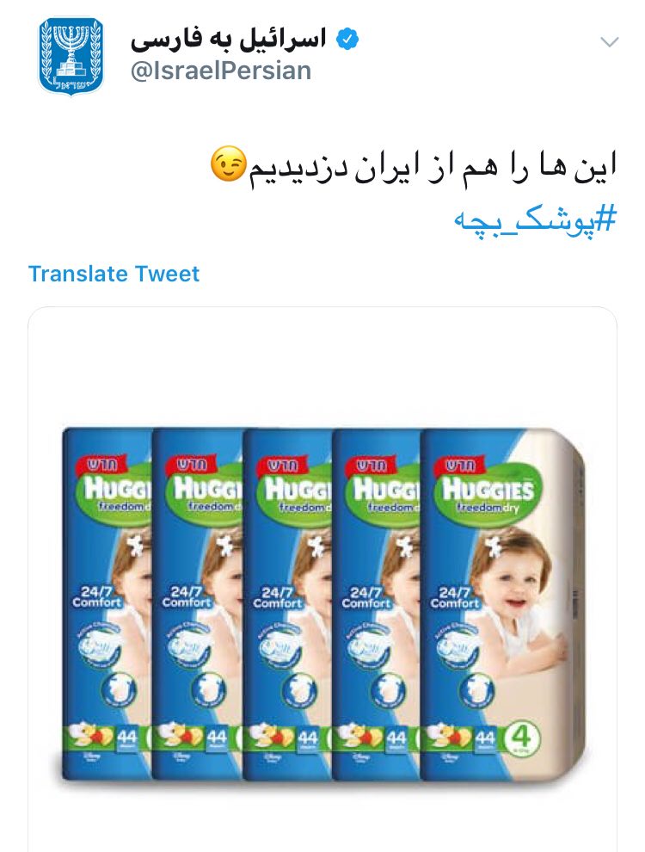Open the @IsraelPersian handle

[221, 71]
